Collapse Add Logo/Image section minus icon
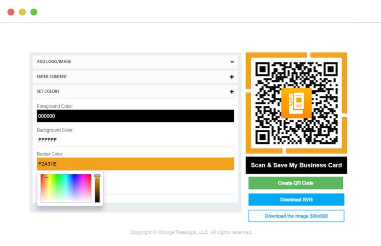 click(232, 62)
